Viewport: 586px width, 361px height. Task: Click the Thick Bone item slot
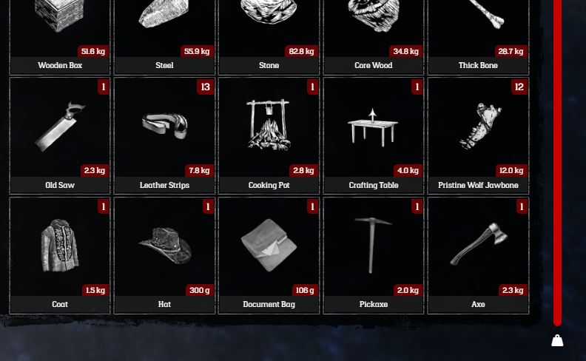click(479, 37)
